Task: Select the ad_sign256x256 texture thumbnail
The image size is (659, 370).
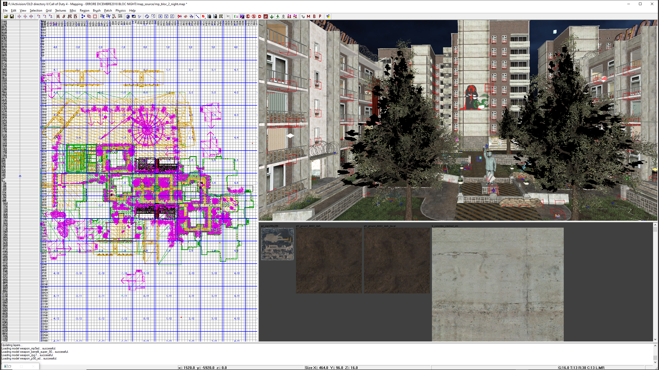Action: pyautogui.click(x=277, y=244)
